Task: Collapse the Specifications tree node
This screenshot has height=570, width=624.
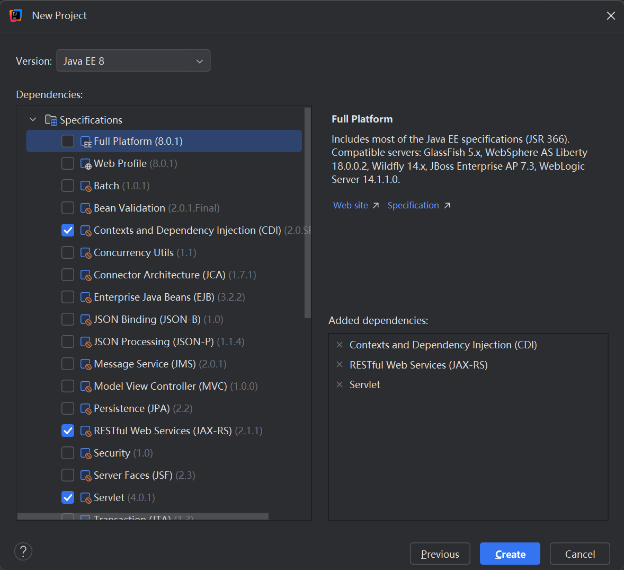Action: click(33, 119)
